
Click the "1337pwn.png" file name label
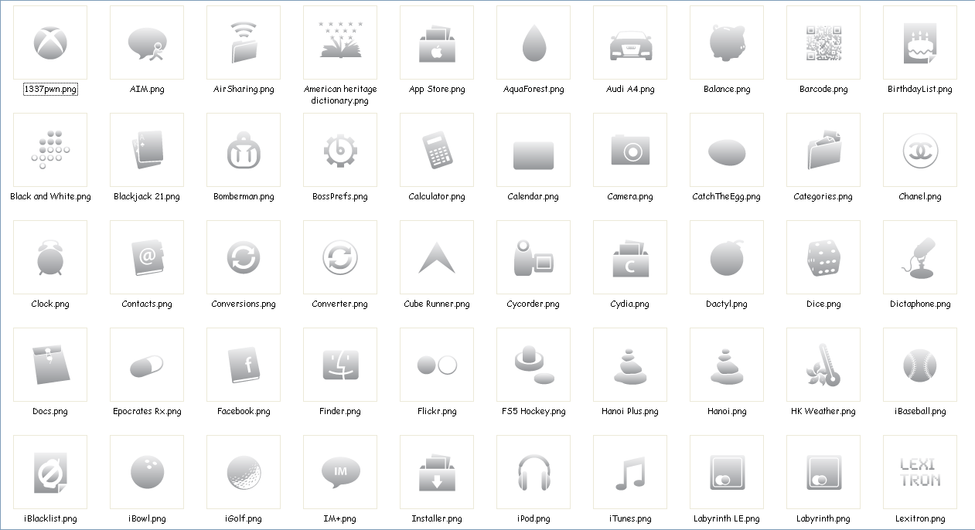click(50, 89)
